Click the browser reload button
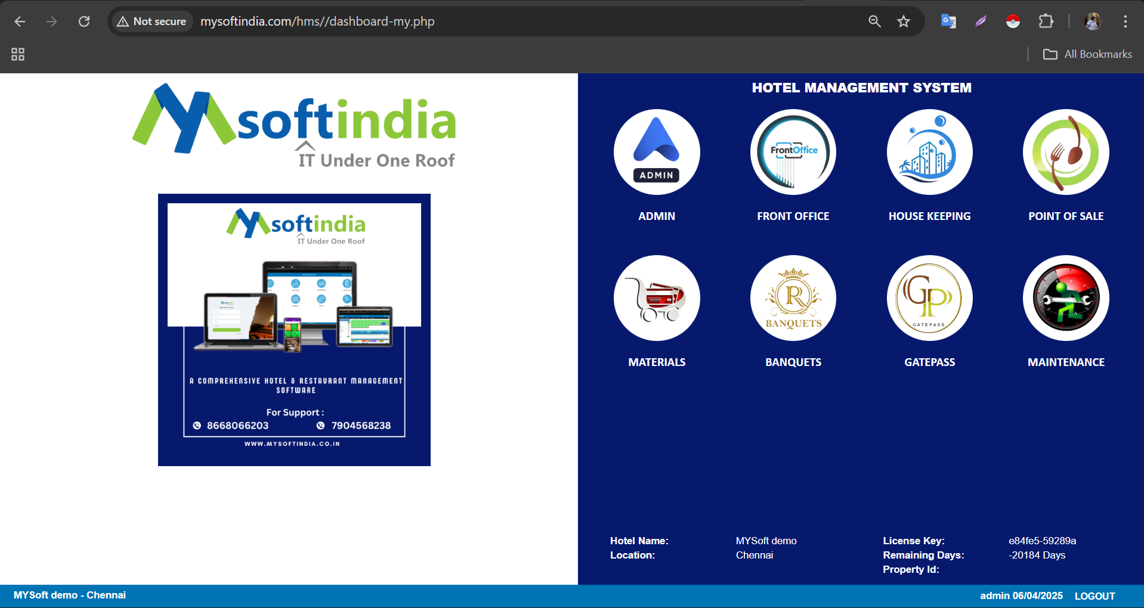Image resolution: width=1144 pixels, height=608 pixels. click(84, 21)
